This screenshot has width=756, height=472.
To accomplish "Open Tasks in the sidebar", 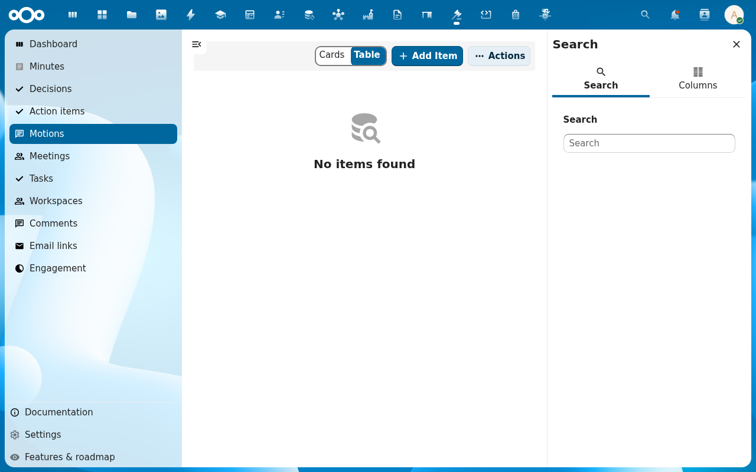I will pos(93,179).
